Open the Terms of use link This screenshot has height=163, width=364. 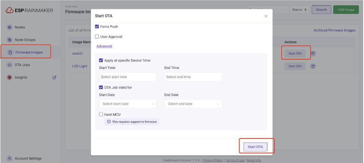point(235,160)
